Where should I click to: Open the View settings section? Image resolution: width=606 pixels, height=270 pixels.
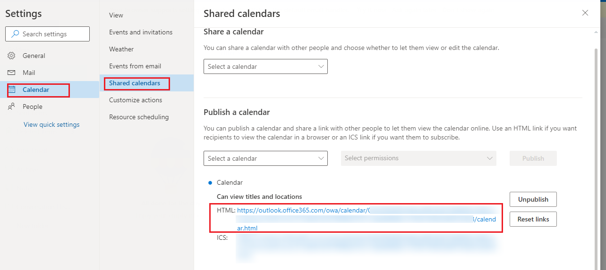click(x=116, y=15)
